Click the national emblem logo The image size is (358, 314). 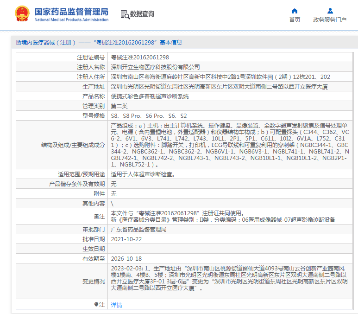tap(22, 14)
